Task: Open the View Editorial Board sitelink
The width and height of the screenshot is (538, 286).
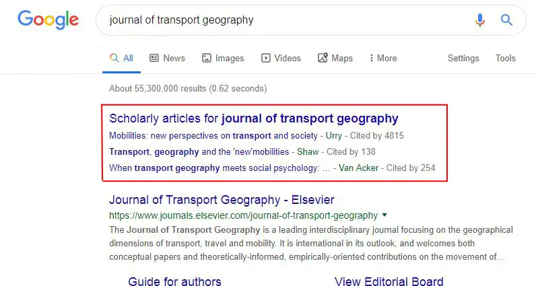Action: pos(389,282)
